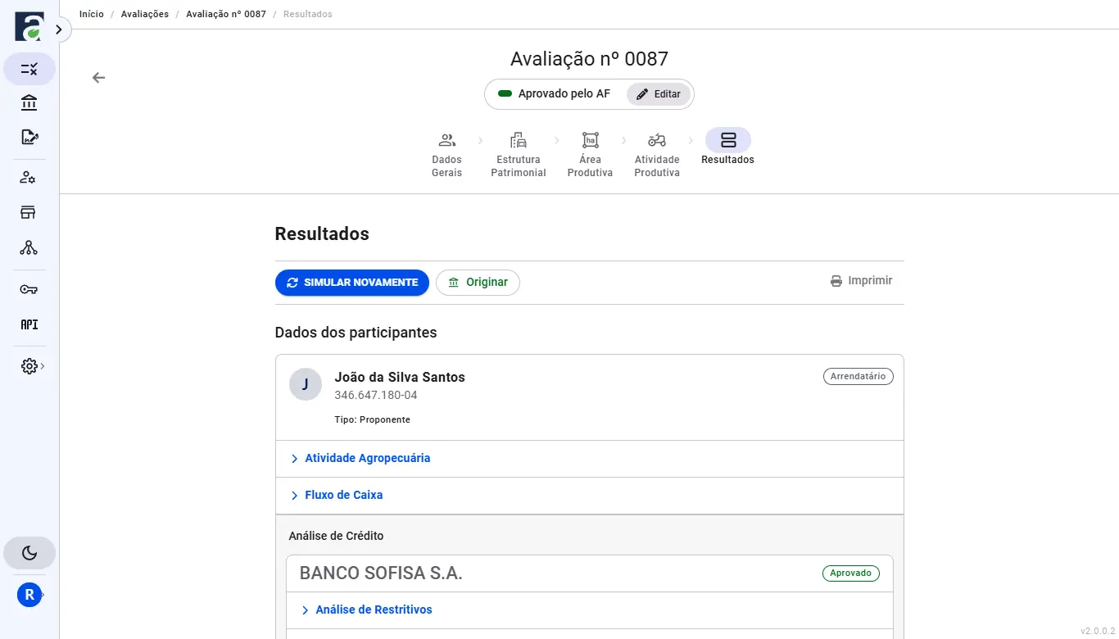The image size is (1119, 639).
Task: Open the user management icon with gear
Action: (x=29, y=177)
